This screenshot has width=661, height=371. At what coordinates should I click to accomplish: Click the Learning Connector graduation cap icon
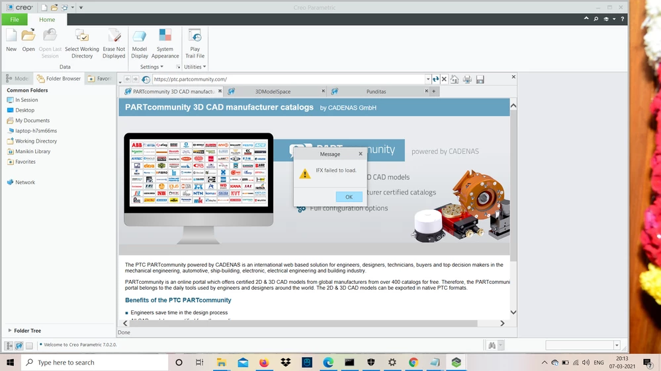(606, 19)
